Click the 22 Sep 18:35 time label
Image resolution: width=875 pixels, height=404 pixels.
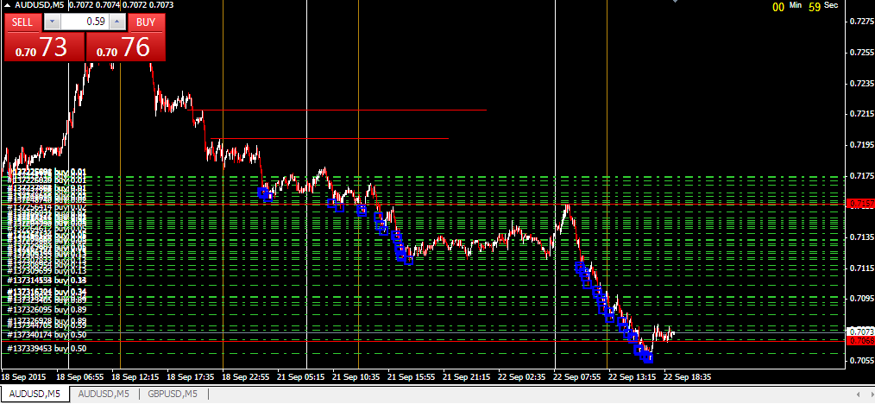687,377
